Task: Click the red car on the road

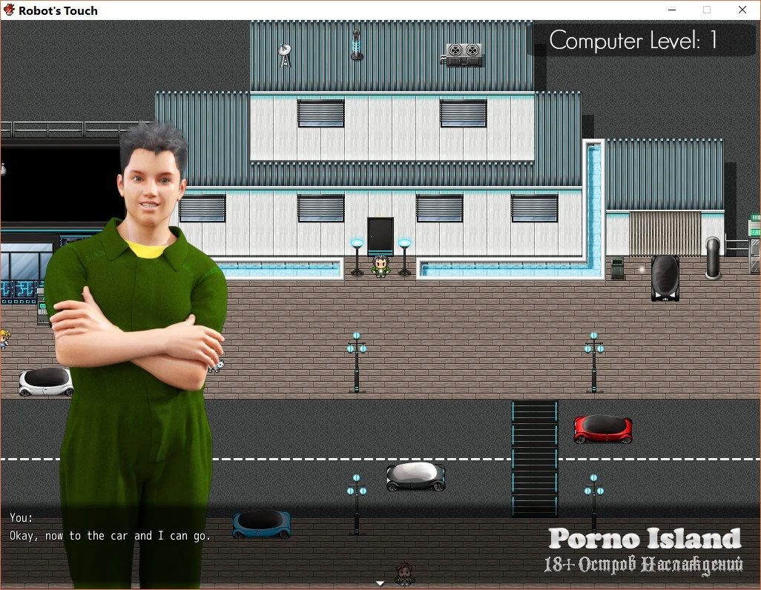Action: coord(602,429)
